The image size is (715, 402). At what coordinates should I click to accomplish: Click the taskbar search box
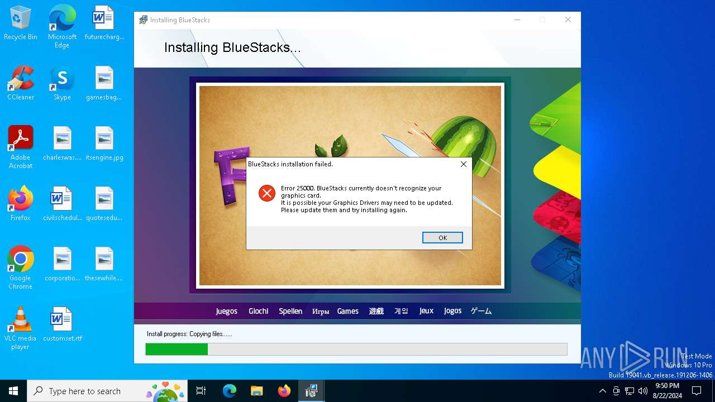coord(108,391)
